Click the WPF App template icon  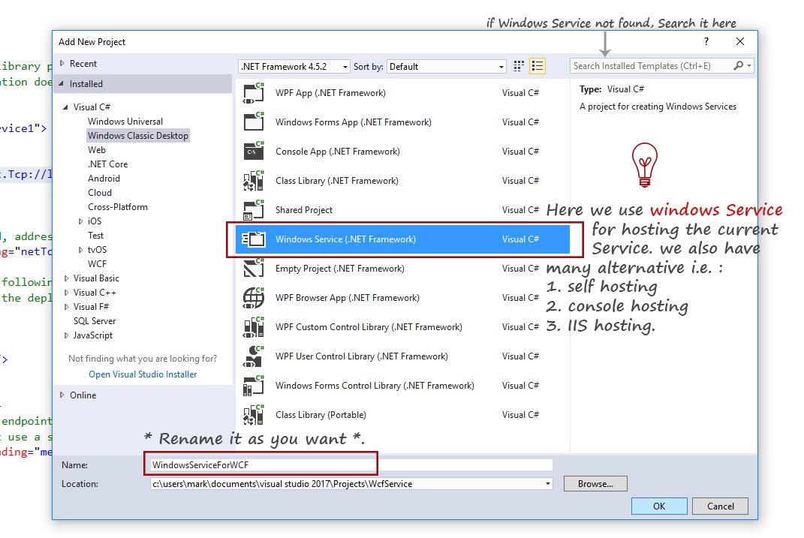[x=253, y=93]
